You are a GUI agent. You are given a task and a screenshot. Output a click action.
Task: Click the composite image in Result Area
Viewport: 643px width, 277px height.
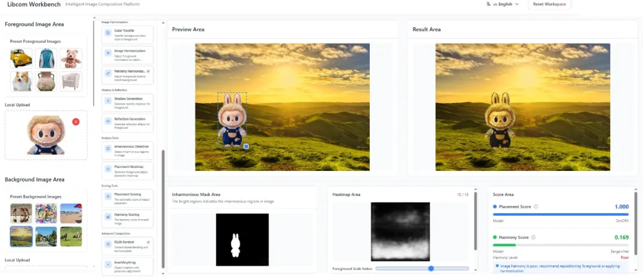point(523,107)
